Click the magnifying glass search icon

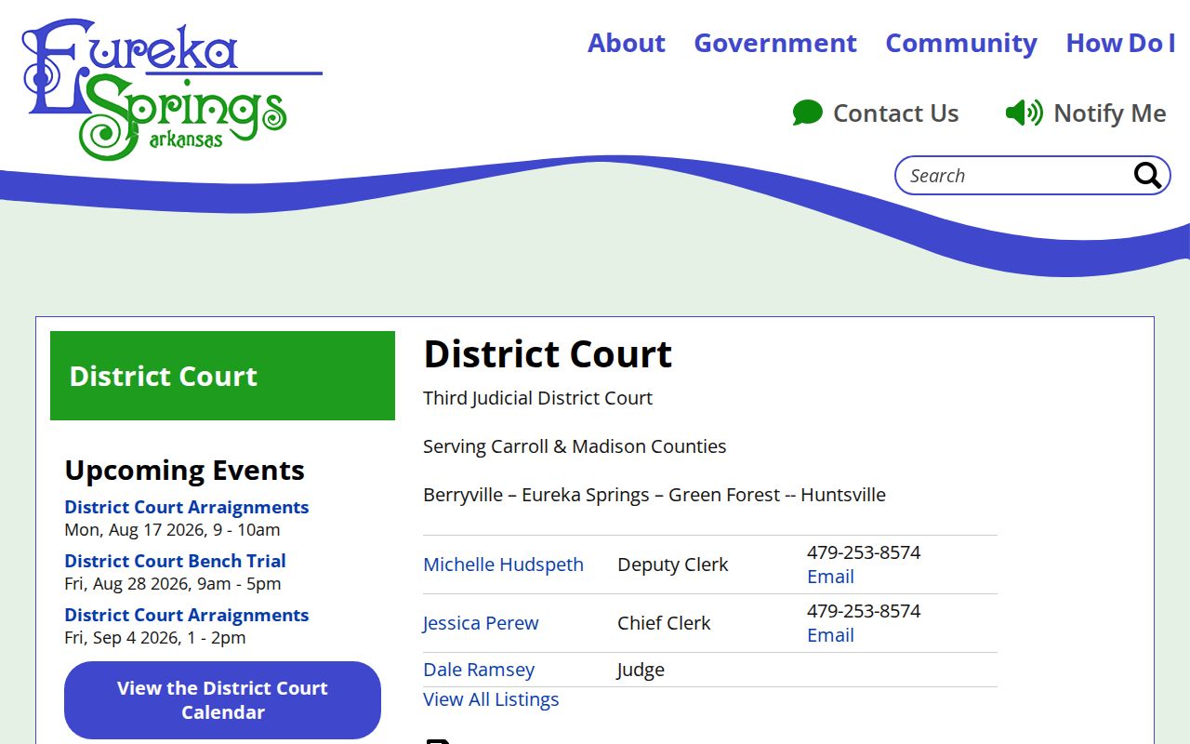pyautogui.click(x=1147, y=175)
